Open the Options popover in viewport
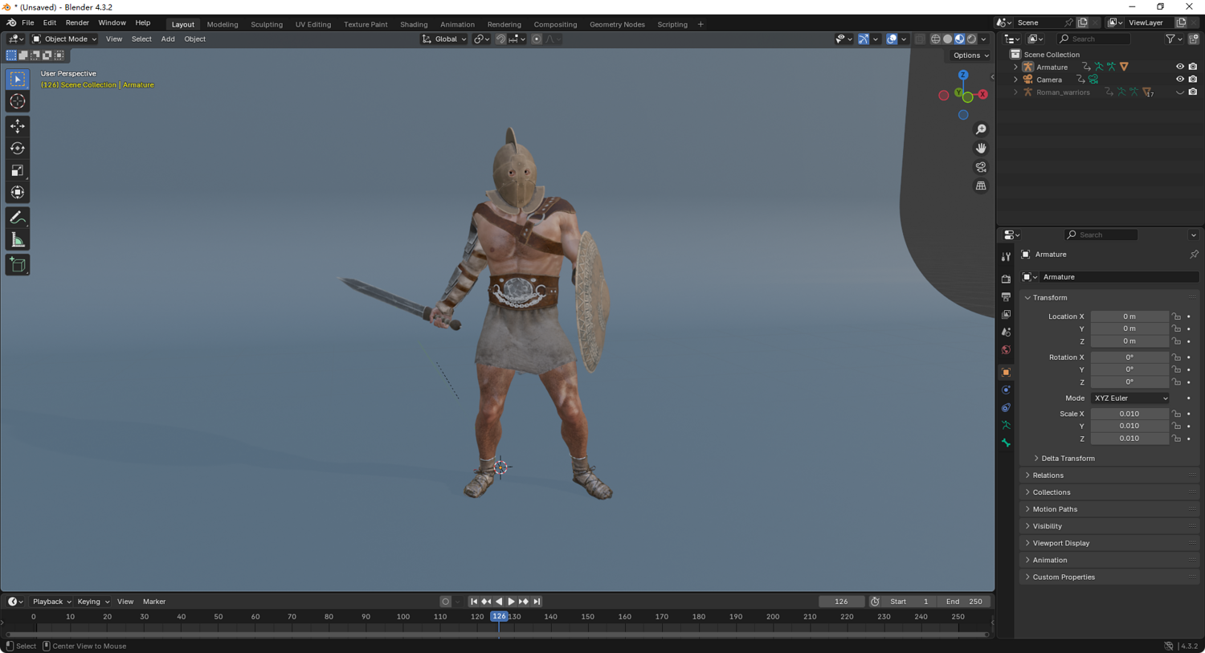This screenshot has height=653, width=1205. pyautogui.click(x=970, y=55)
